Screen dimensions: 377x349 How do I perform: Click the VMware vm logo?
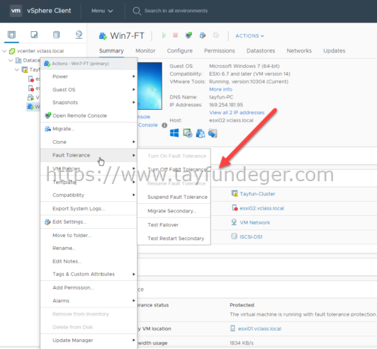16,11
